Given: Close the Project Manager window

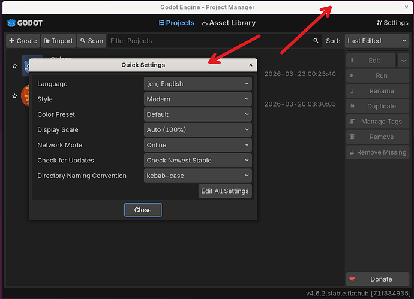Looking at the screenshot, I should coord(406,7).
